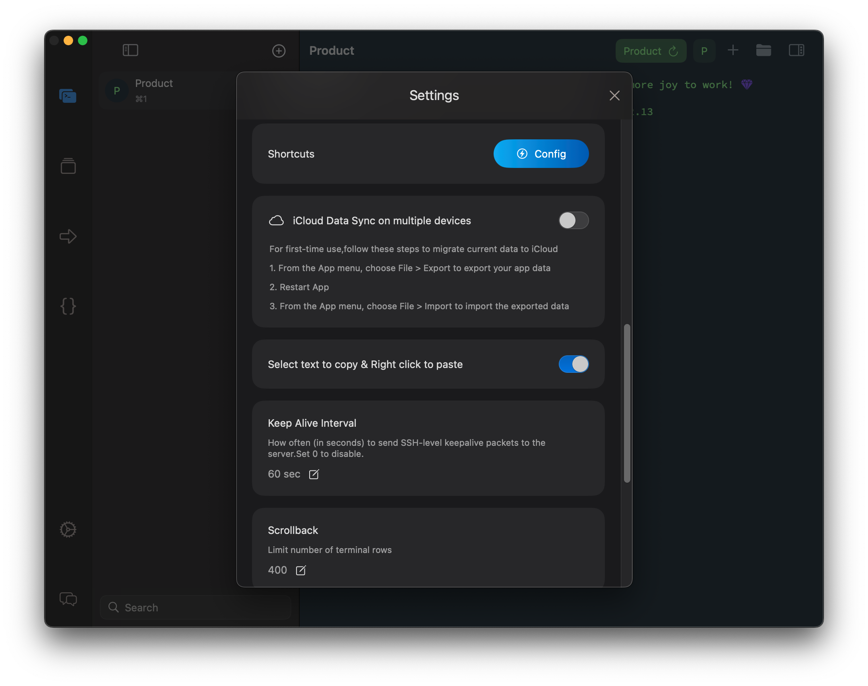Enable iCloud Data Sync toggle
Image resolution: width=868 pixels, height=686 pixels.
[x=573, y=220]
